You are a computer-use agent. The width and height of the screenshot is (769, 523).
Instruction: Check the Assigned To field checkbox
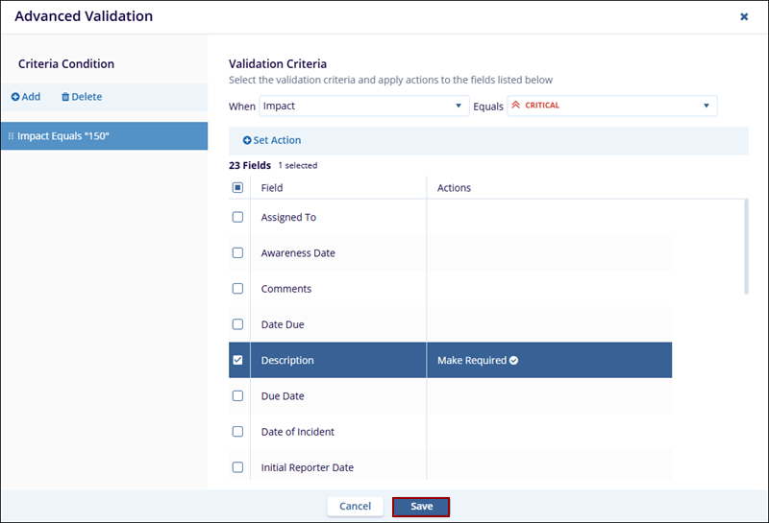[x=238, y=217]
